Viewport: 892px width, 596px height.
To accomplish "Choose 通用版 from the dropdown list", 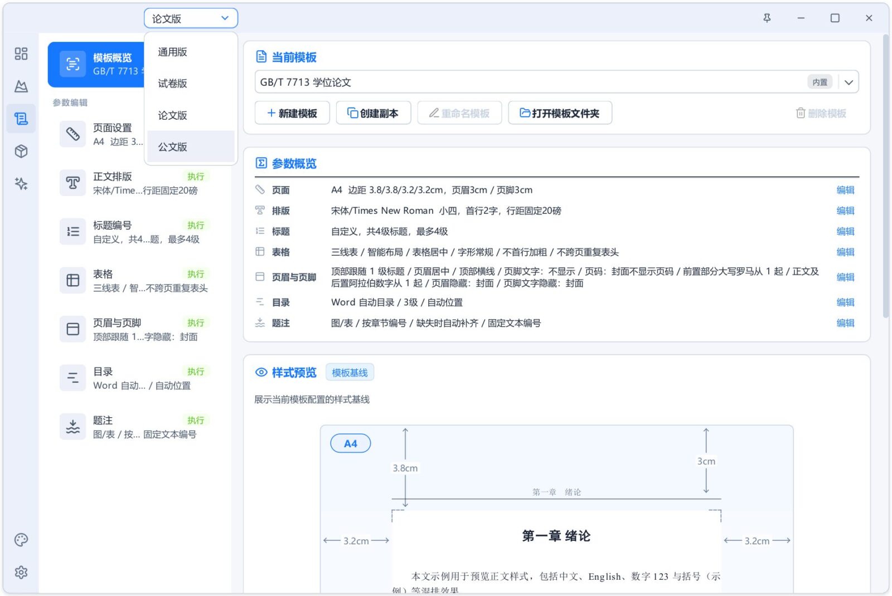I will pyautogui.click(x=191, y=52).
